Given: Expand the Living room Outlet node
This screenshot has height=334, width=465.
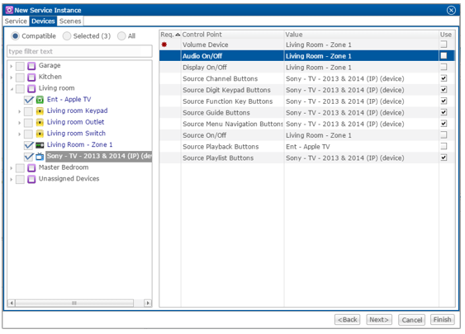Looking at the screenshot, I should [20, 123].
